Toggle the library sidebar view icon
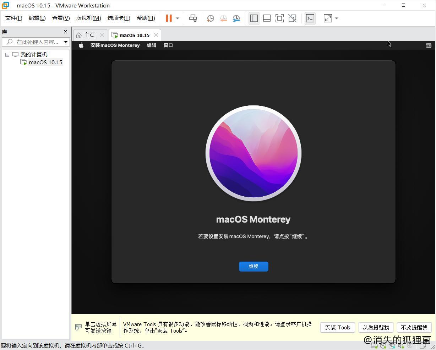The height and width of the screenshot is (350, 436). [x=254, y=18]
